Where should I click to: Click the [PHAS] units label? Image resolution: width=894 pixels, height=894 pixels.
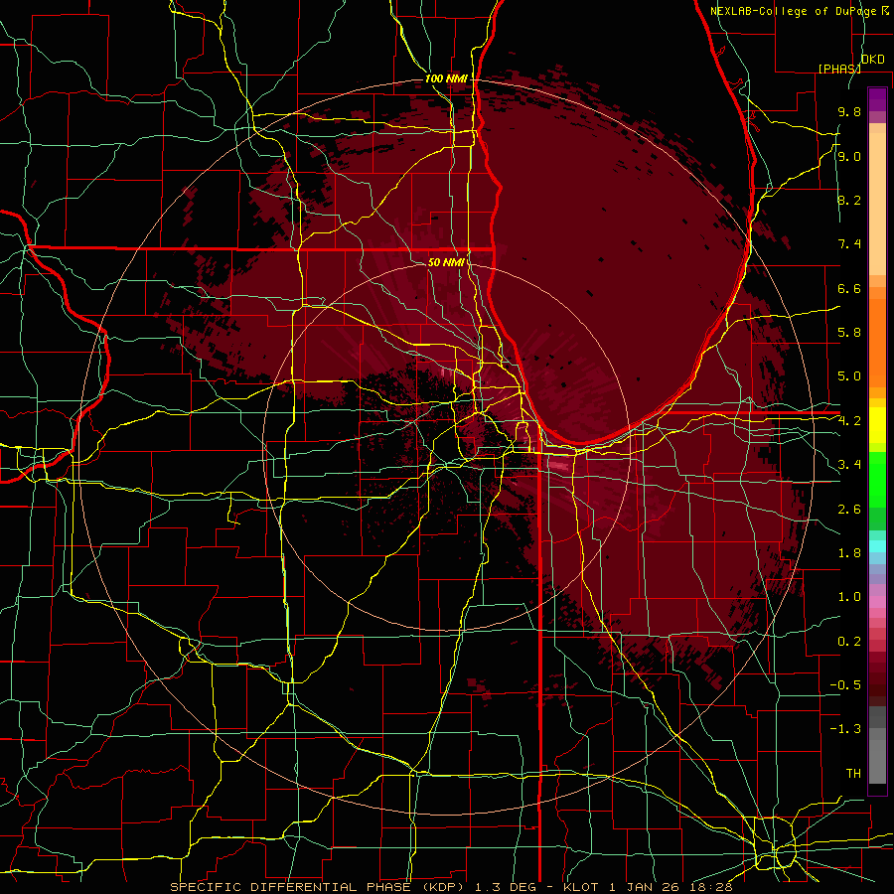coord(839,69)
